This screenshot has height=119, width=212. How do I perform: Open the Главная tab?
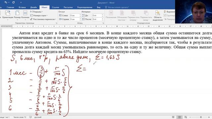click(x=10, y=7)
